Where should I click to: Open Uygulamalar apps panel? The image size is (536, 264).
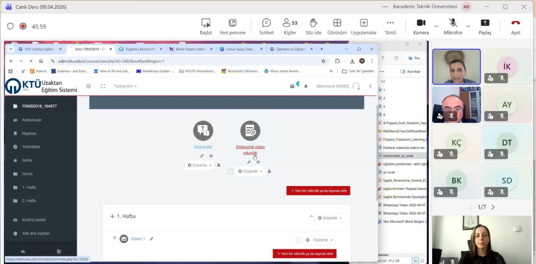point(364,26)
